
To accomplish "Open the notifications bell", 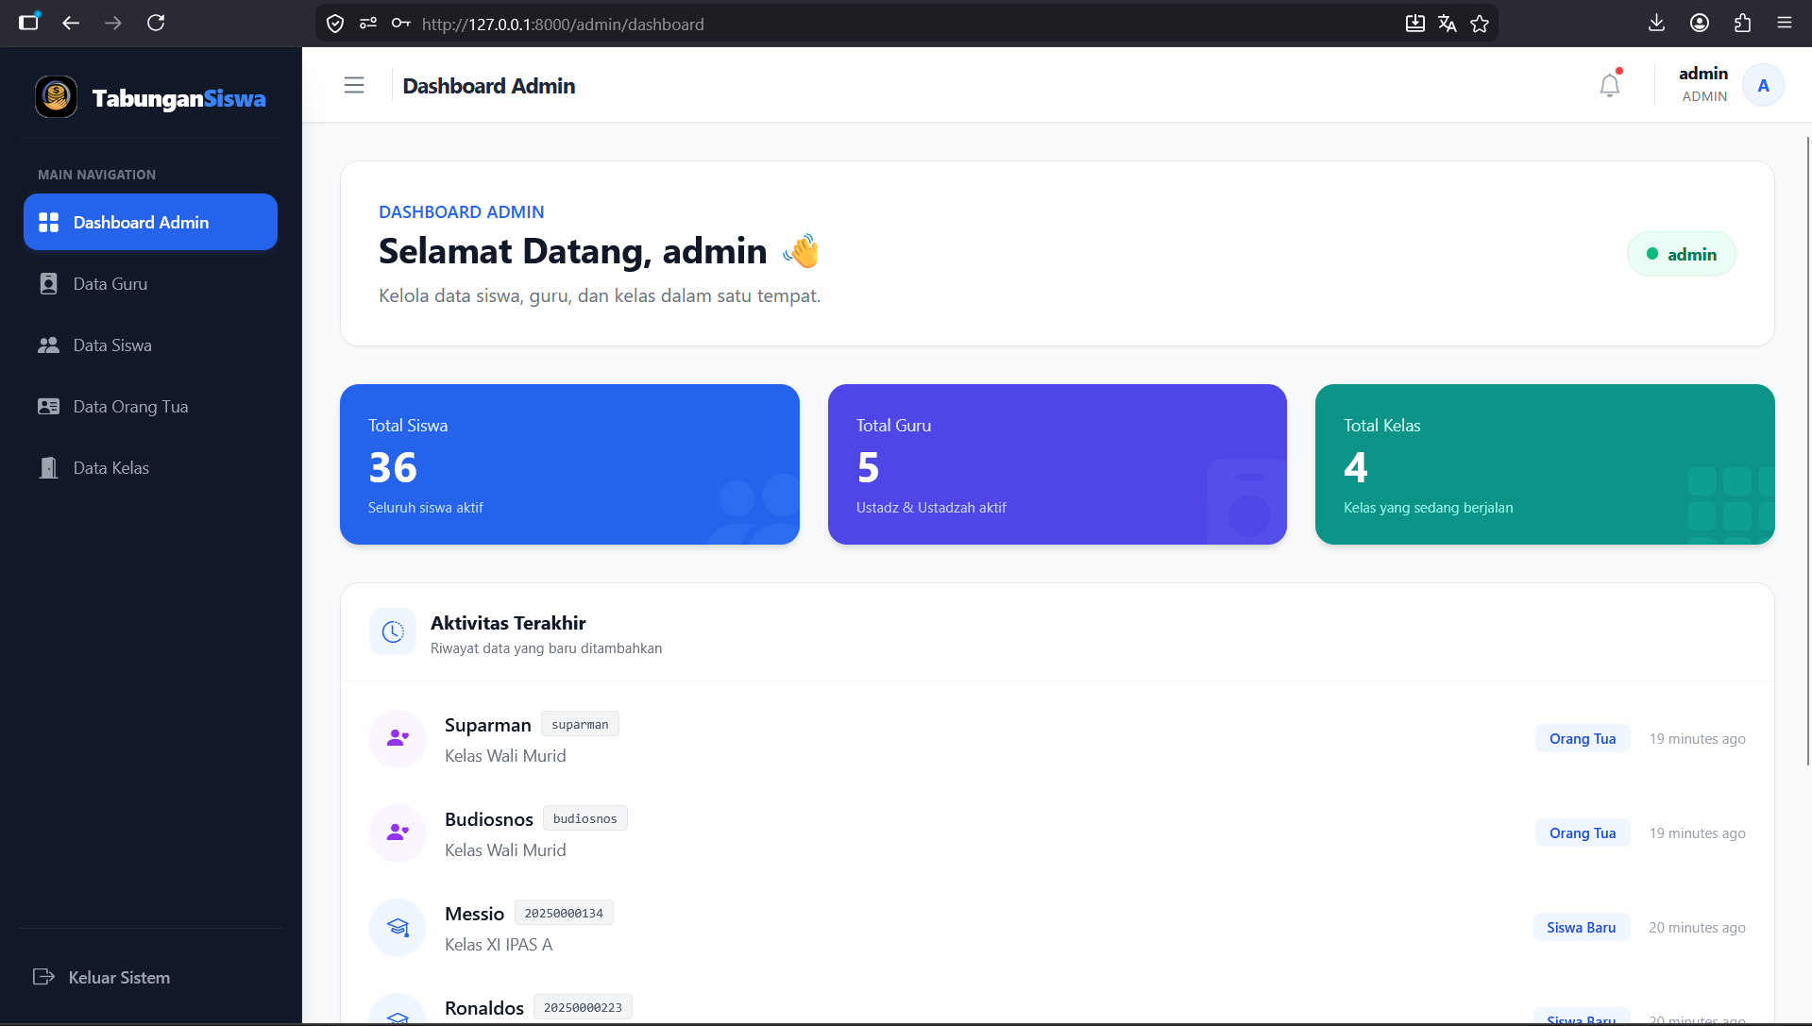I will (x=1610, y=85).
